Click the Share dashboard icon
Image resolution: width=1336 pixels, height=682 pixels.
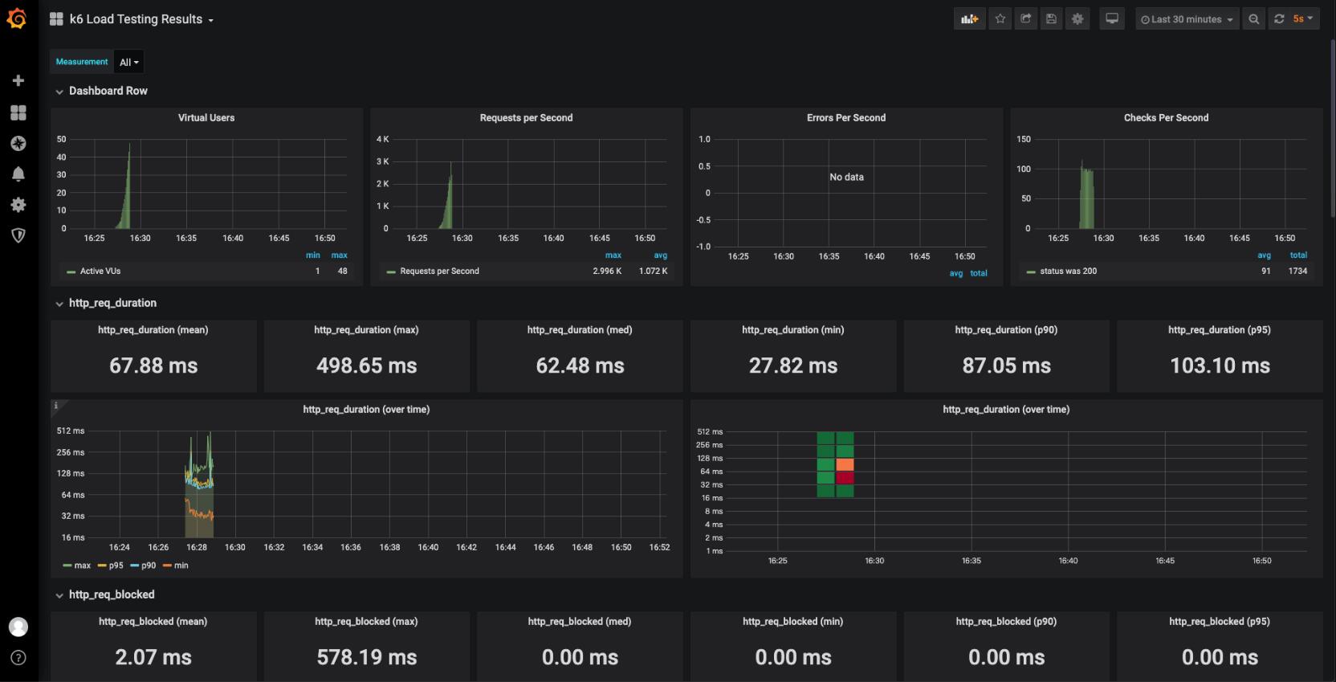coord(1026,19)
